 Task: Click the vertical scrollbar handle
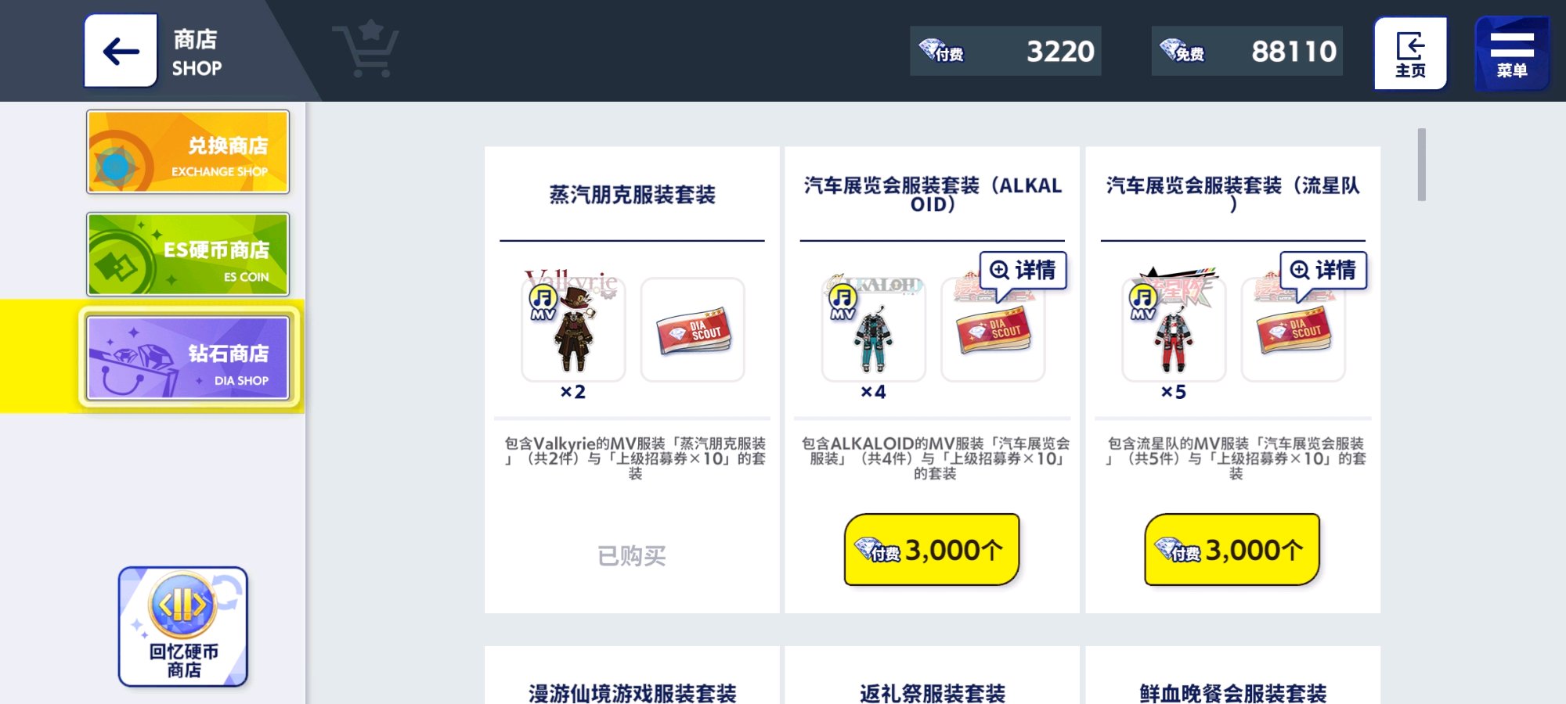click(1421, 164)
